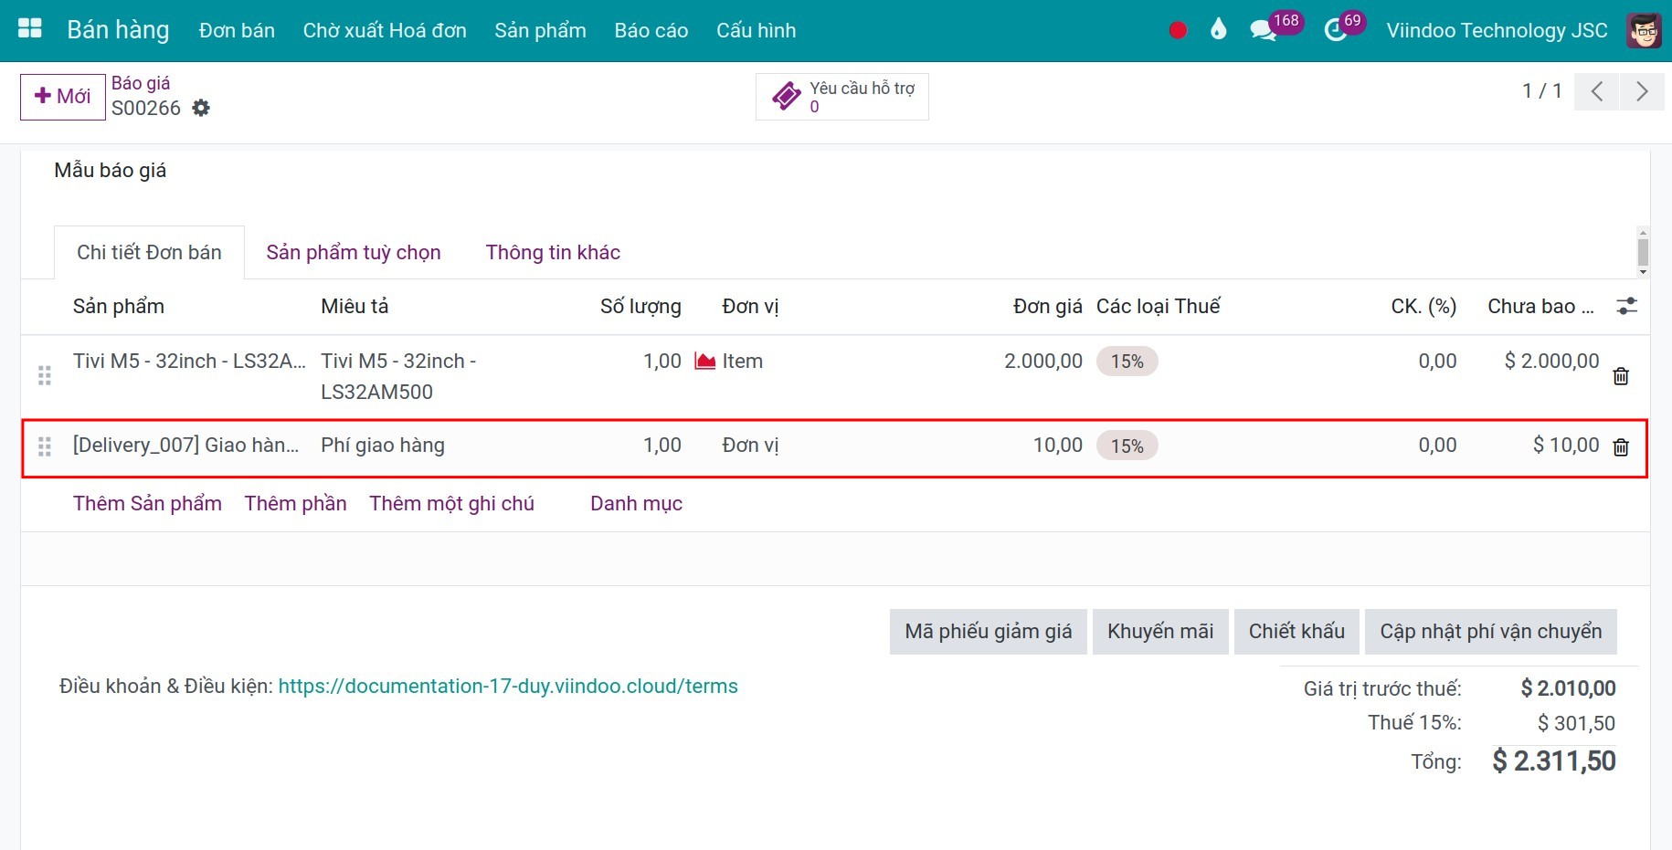1672x850 pixels.
Task: Delete the Delivery_007 shipping line
Action: [1621, 447]
